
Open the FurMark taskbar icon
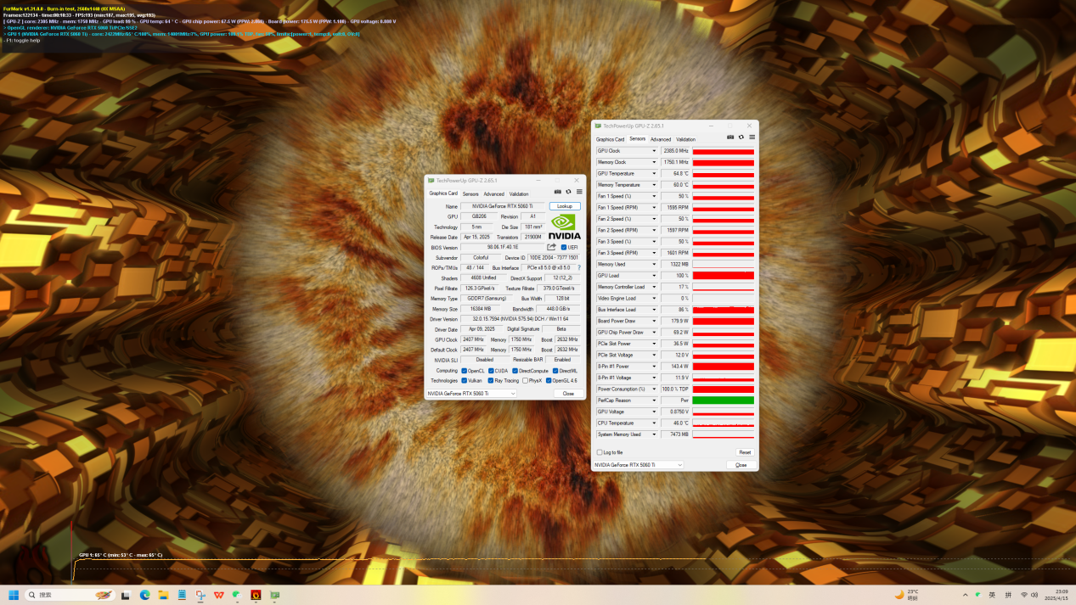(256, 595)
